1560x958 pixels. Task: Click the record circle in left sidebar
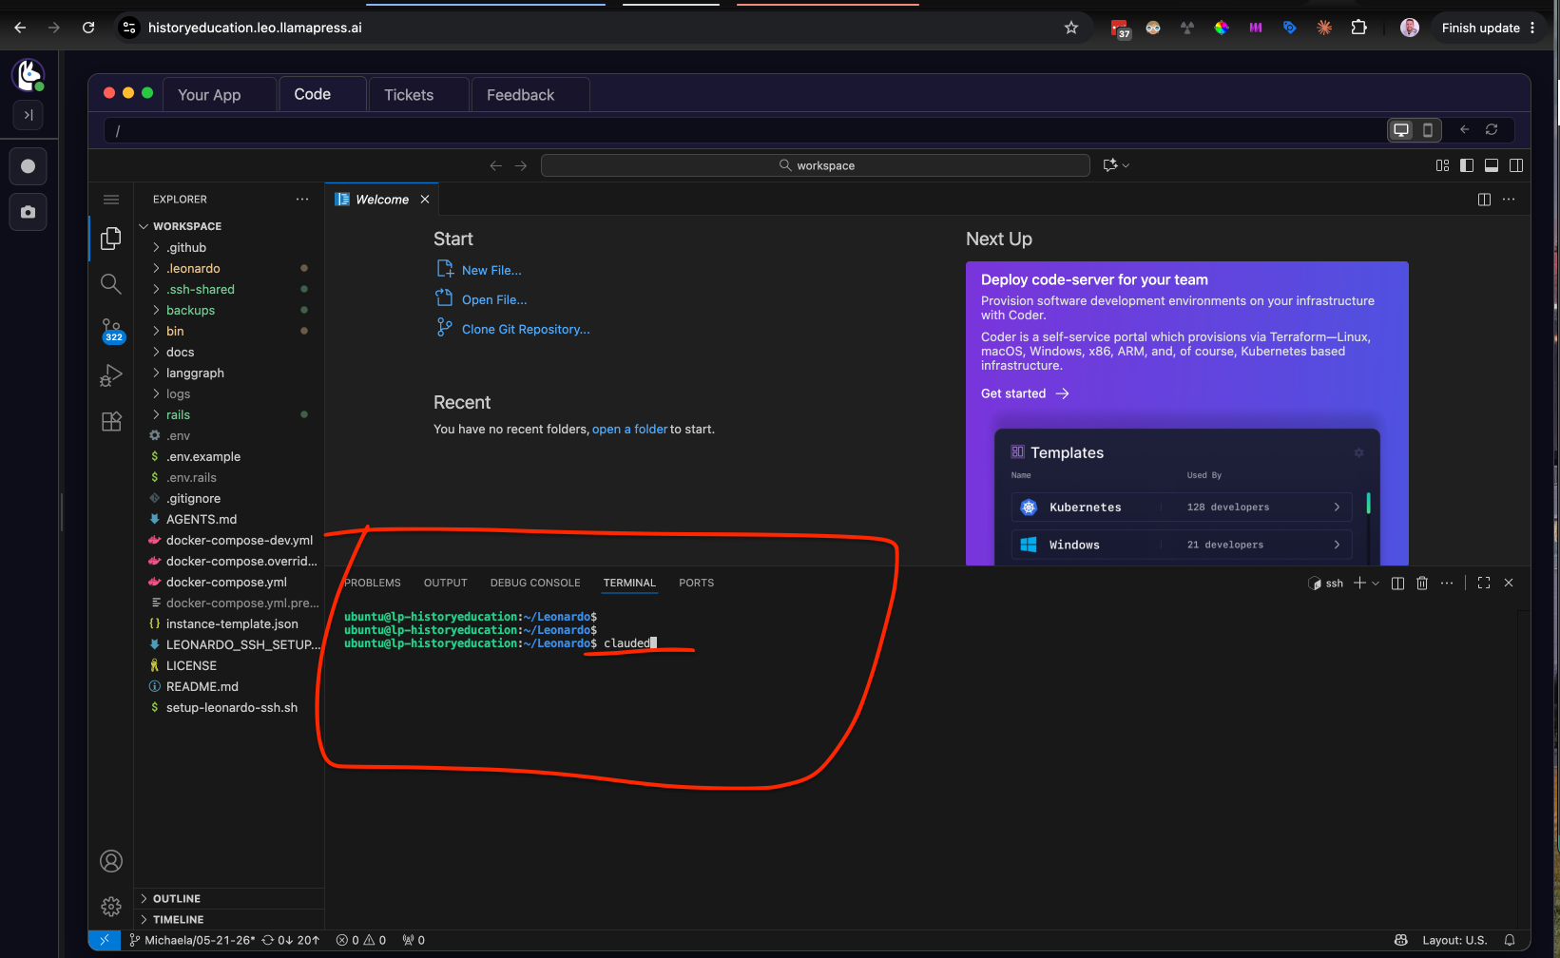tap(29, 166)
